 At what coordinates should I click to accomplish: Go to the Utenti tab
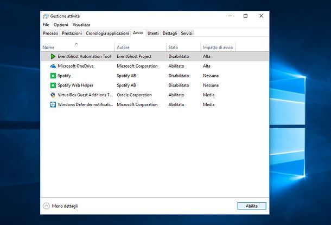tap(153, 33)
